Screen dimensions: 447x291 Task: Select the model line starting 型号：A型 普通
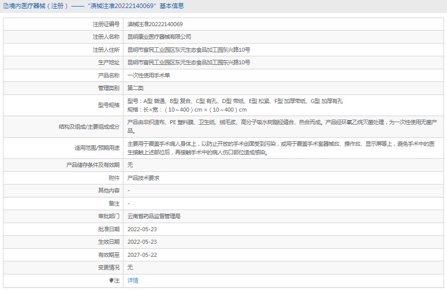point(235,101)
